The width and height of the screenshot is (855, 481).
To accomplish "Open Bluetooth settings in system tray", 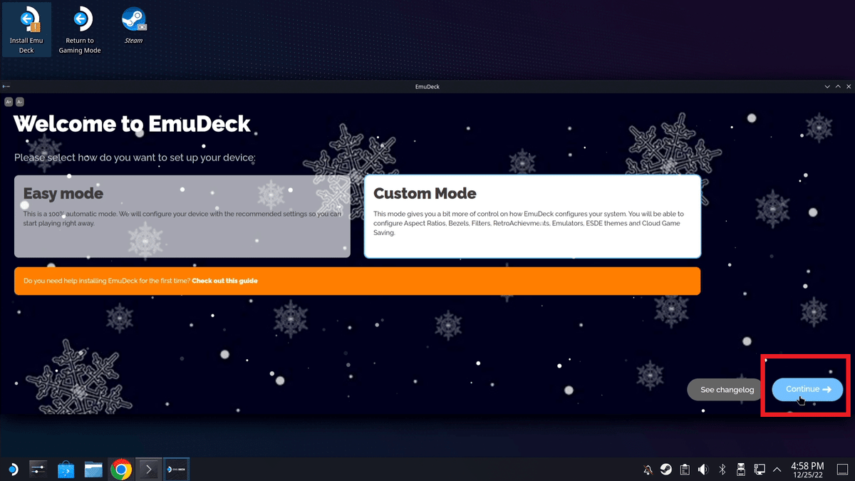I will (x=722, y=470).
